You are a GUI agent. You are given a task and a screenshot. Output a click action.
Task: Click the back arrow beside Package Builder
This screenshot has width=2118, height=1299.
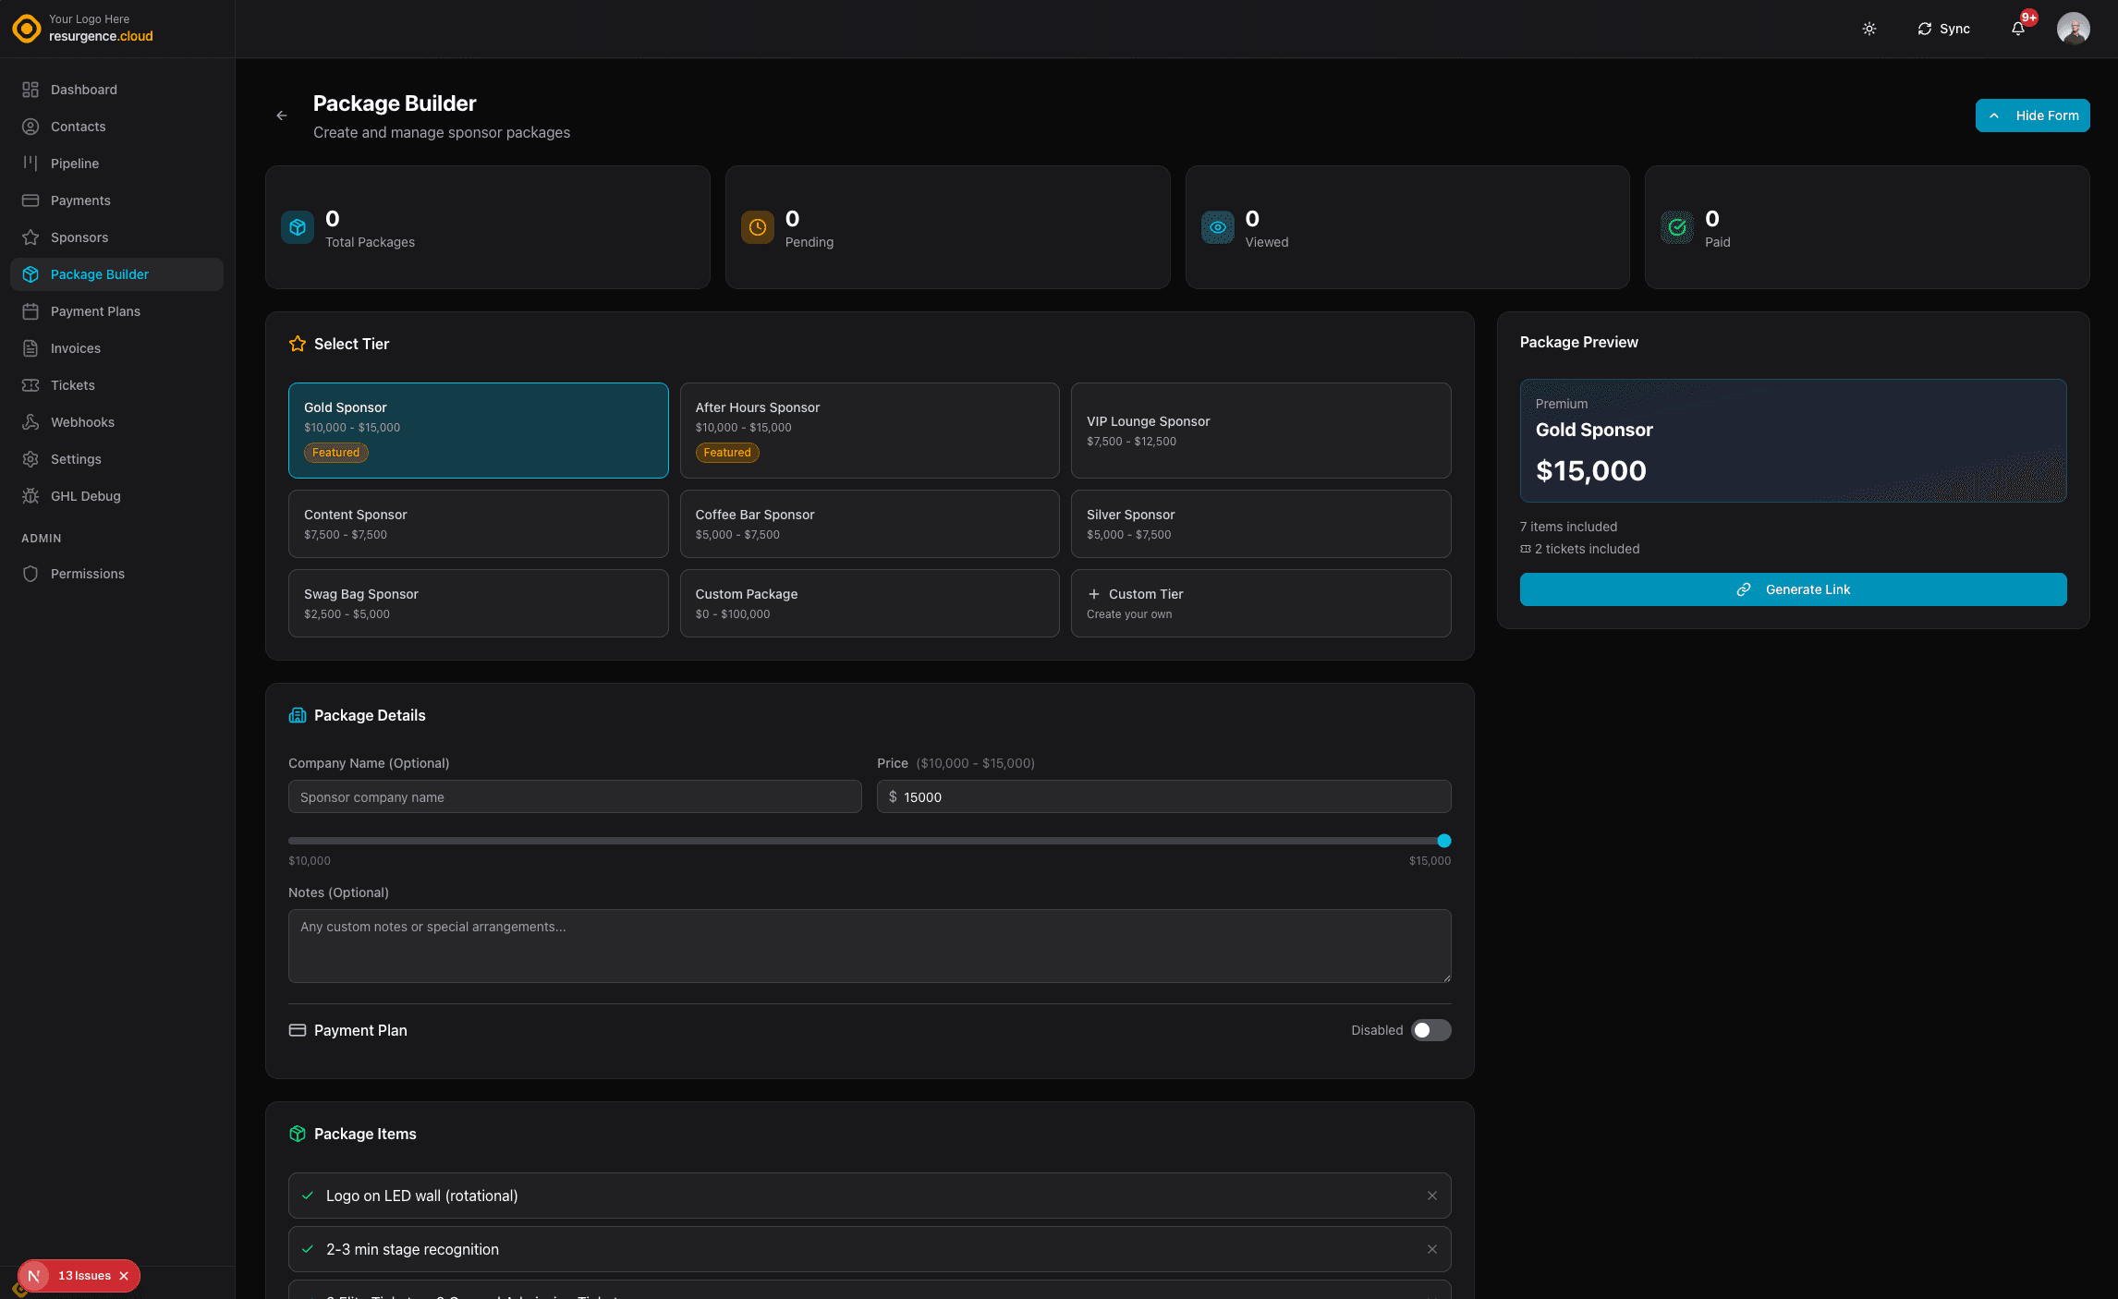point(282,115)
